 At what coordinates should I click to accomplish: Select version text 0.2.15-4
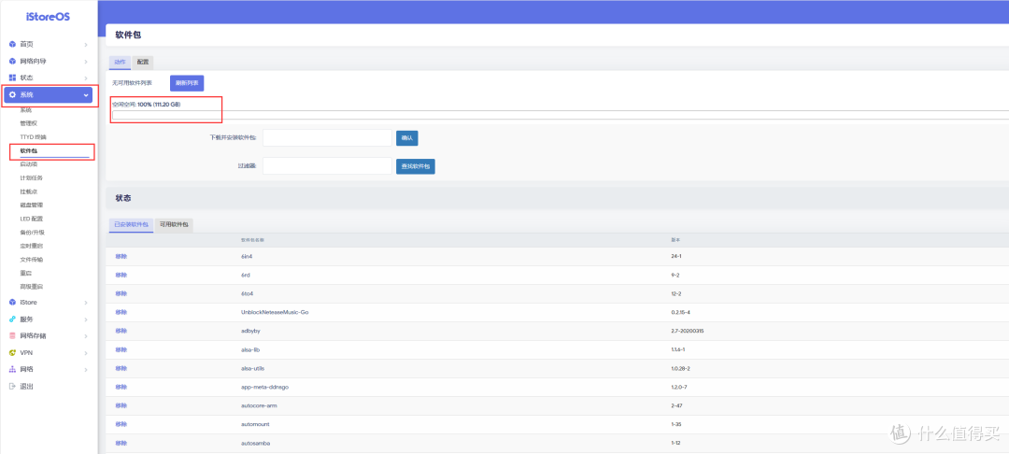click(x=680, y=313)
